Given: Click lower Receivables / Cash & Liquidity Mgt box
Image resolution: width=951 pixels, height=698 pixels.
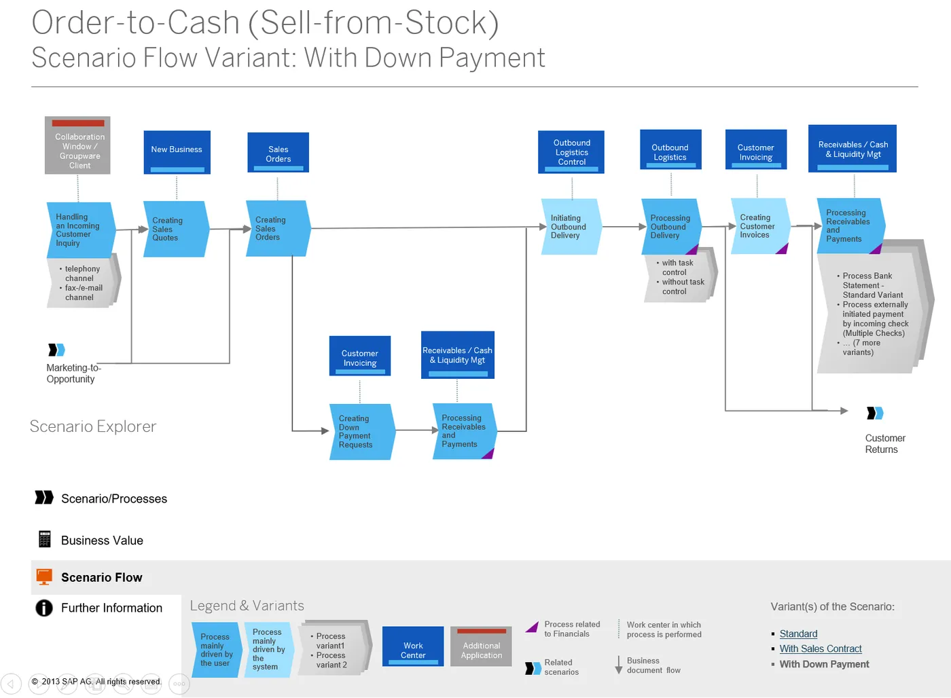Looking at the screenshot, I should (458, 355).
